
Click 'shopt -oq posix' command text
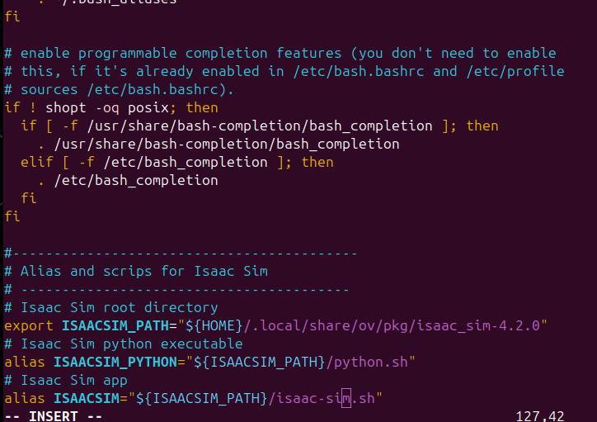pyautogui.click(x=107, y=108)
